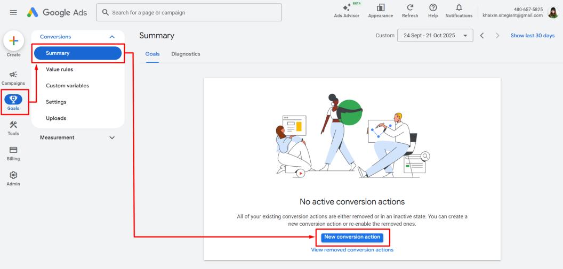Refresh the page data
This screenshot has height=269, width=563.
[410, 8]
